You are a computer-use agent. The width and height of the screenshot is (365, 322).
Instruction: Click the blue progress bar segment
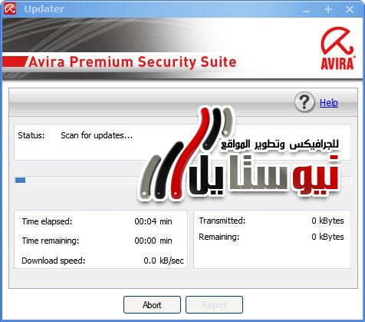[20, 180]
